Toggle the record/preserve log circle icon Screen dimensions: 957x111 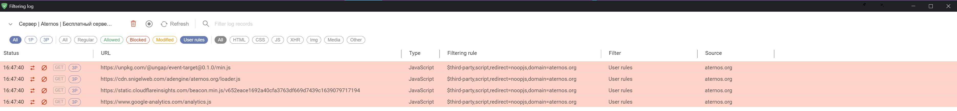click(149, 24)
